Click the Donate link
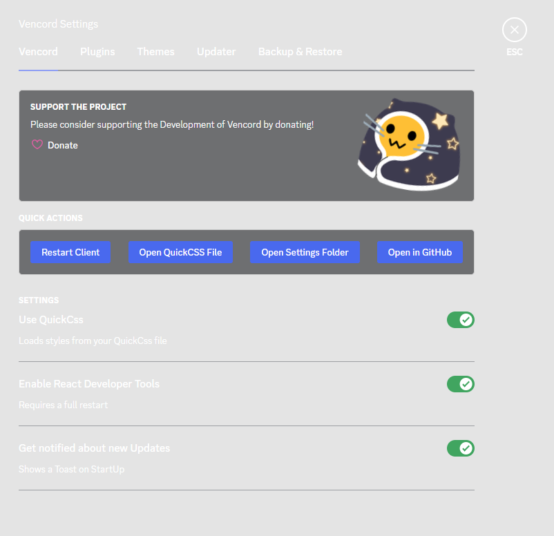The image size is (554, 536). (63, 145)
